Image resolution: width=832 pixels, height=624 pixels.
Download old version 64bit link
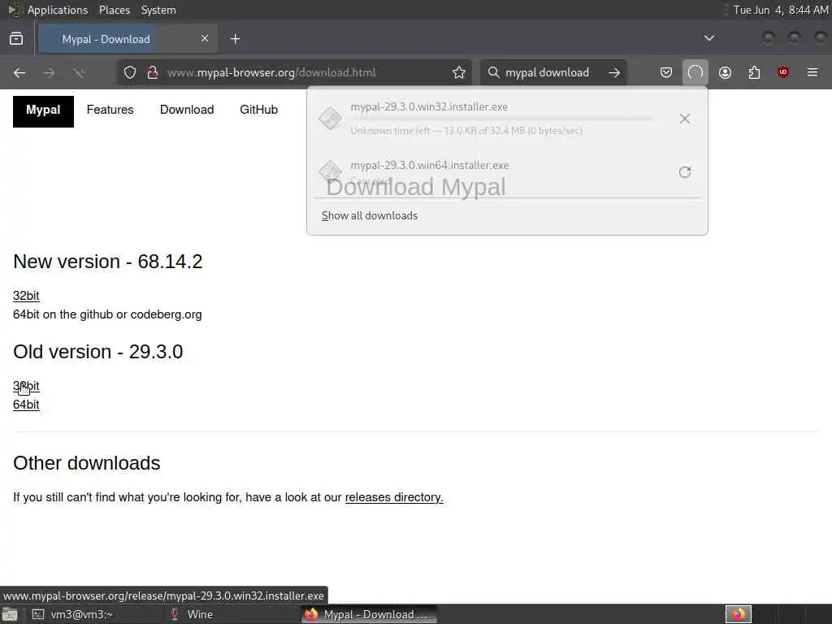click(x=26, y=405)
